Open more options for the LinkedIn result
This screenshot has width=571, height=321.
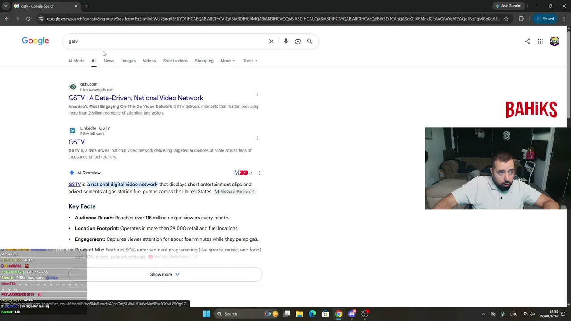tap(257, 138)
